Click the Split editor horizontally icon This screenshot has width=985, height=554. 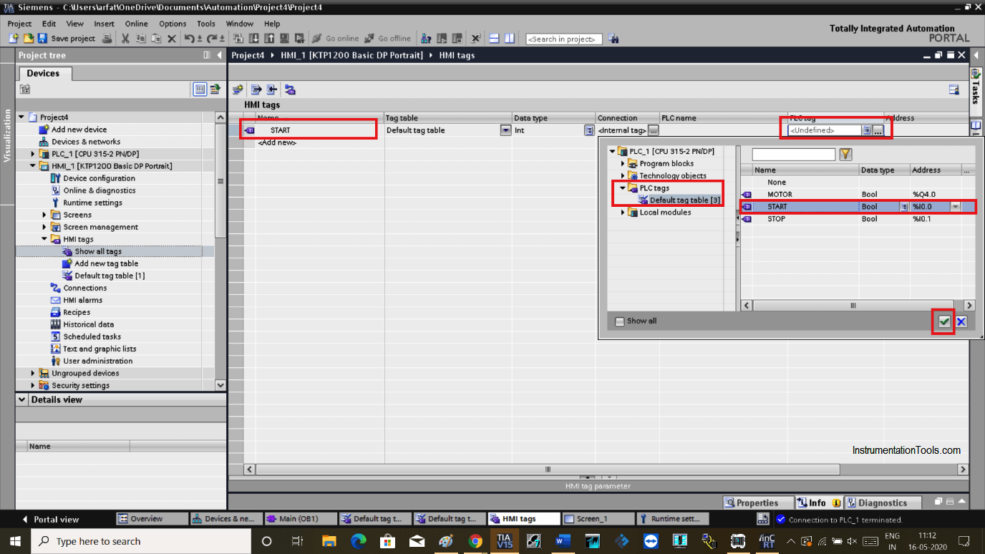pyautogui.click(x=495, y=39)
